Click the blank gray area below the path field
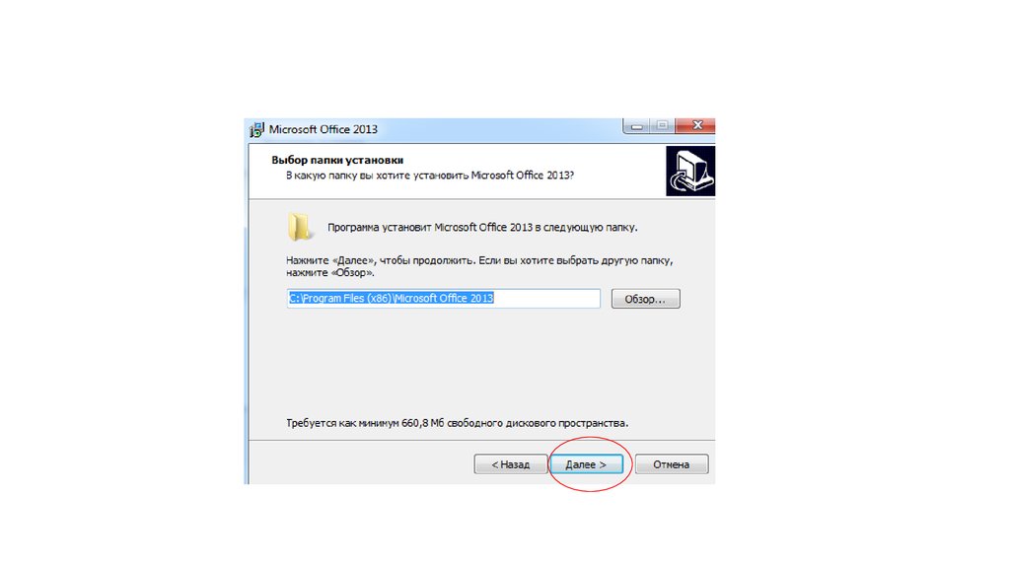 480,364
